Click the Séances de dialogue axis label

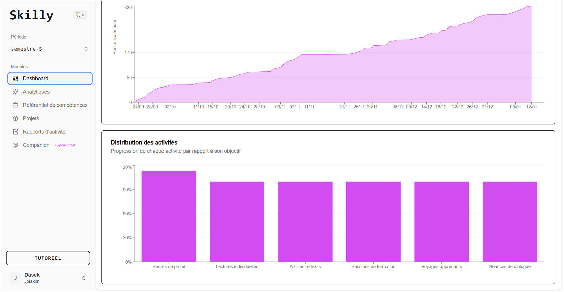pyautogui.click(x=510, y=267)
